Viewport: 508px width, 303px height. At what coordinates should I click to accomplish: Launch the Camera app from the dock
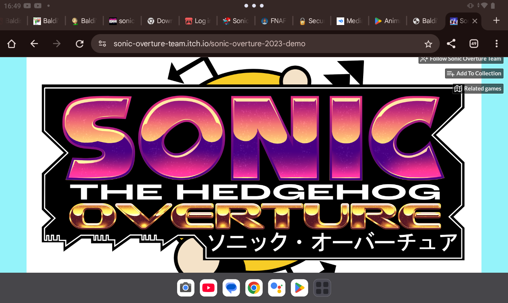(x=186, y=288)
